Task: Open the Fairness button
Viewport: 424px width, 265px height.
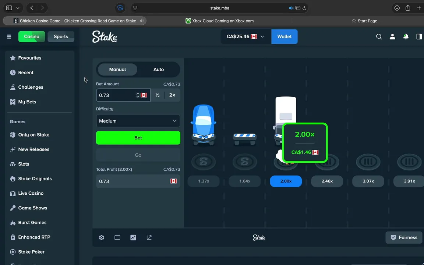Action: click(x=404, y=237)
